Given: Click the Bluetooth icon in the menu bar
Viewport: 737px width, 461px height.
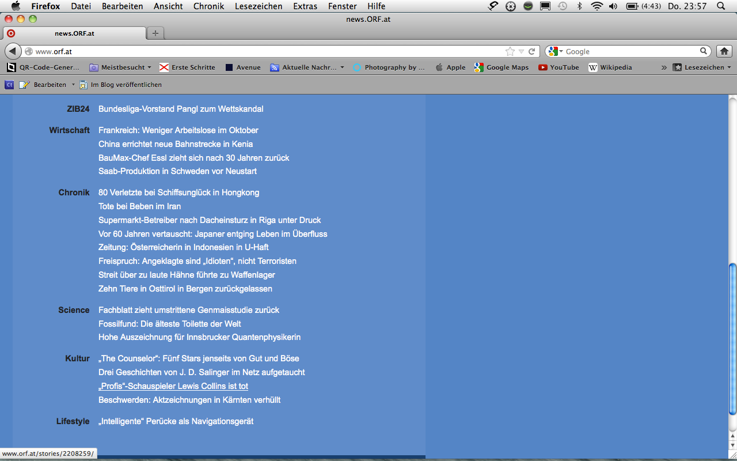Looking at the screenshot, I should tap(580, 6).
